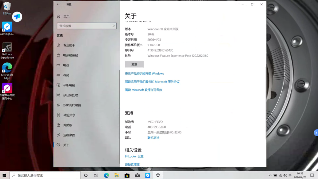Image resolution: width=318 pixels, height=179 pixels.
Task: Open 机械革命电竞服务中心 desktop shortcut
Action: click(x=7, y=91)
